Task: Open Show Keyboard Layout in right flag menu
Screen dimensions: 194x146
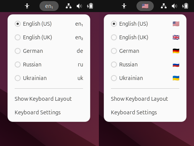Action: pyautogui.click(x=139, y=99)
